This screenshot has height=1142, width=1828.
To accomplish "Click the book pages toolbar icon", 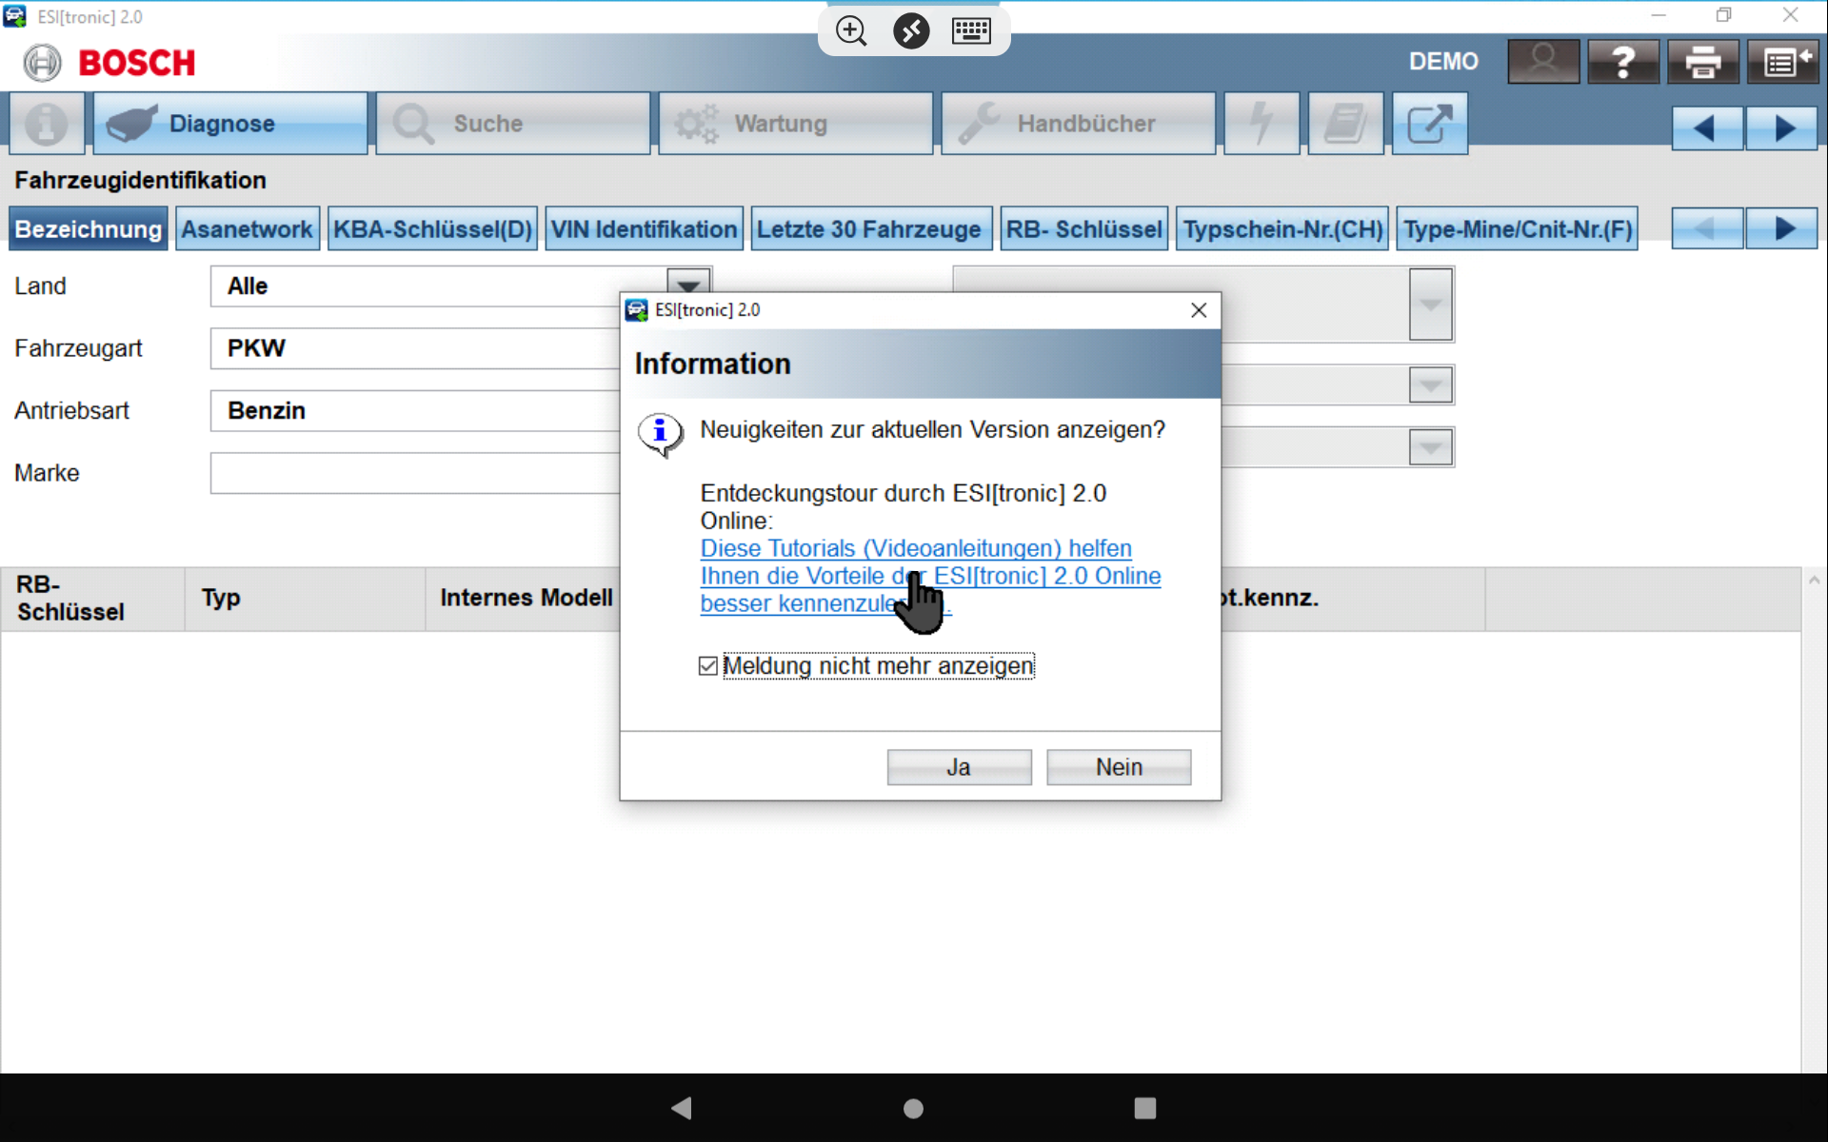I will 1345,124.
